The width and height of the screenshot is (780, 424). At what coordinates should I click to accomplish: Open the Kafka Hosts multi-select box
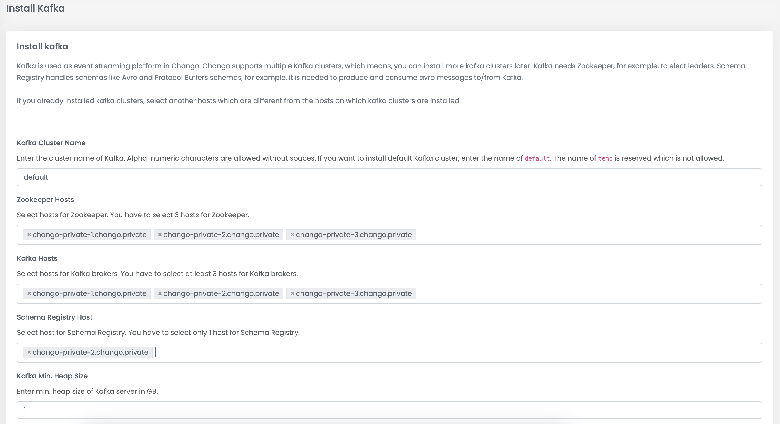[389, 293]
